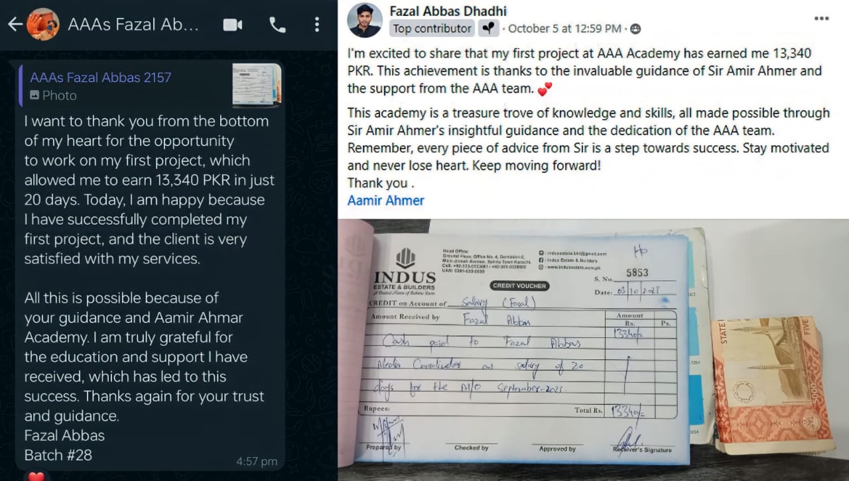Image resolution: width=849 pixels, height=481 pixels.
Task: Open contact info via "AAAs Fazal Ab..." name
Action: click(133, 25)
